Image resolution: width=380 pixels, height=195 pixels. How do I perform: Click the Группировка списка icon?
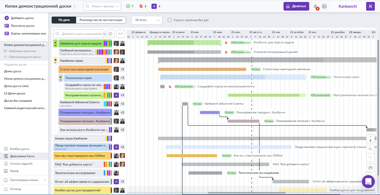pyautogui.click(x=6, y=180)
